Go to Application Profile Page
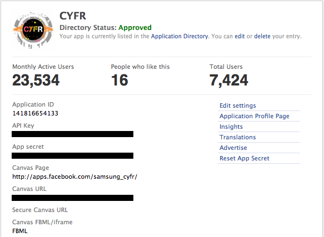Viewport: 324px width, 237px height. (255, 116)
